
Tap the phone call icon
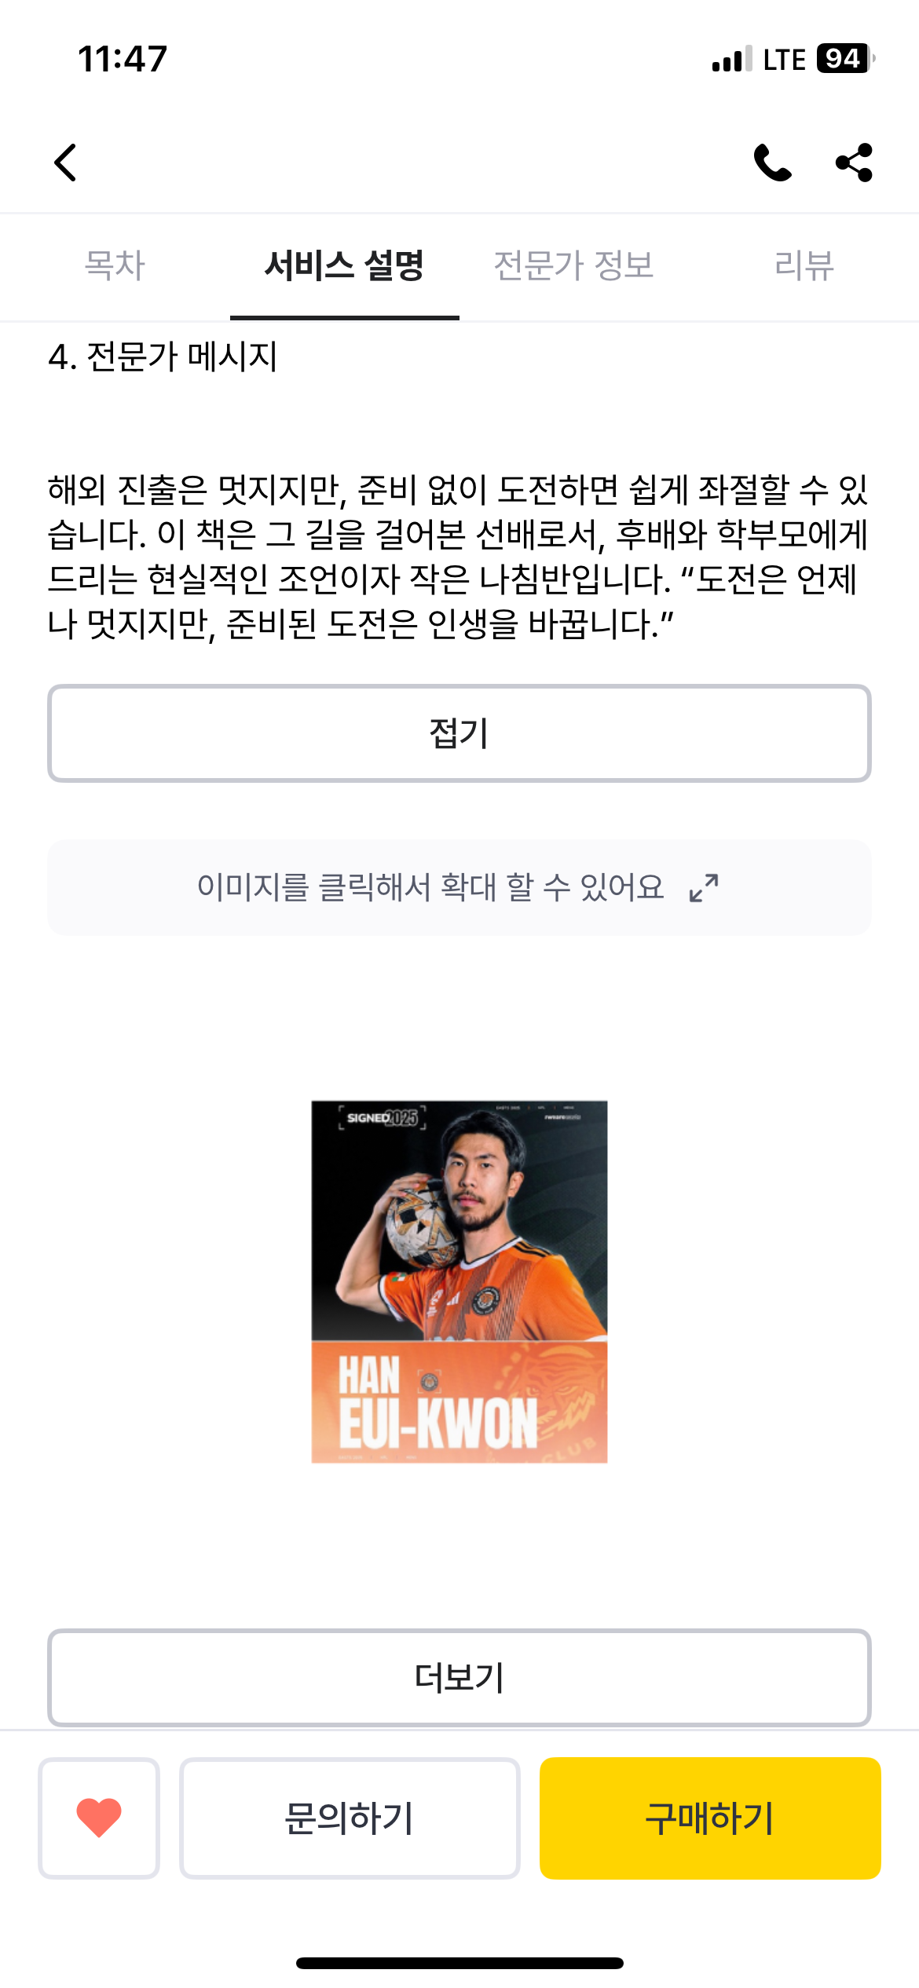[772, 163]
